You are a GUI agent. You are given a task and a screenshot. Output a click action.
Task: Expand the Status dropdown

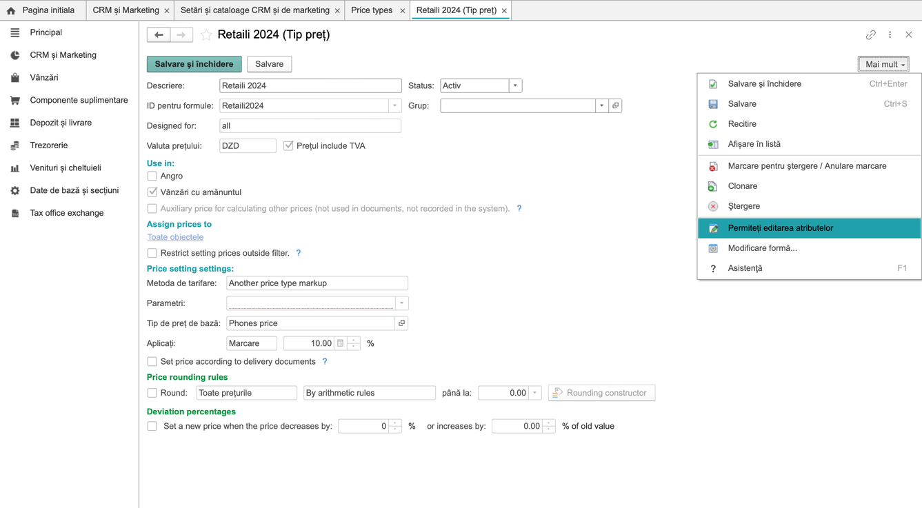tap(515, 85)
